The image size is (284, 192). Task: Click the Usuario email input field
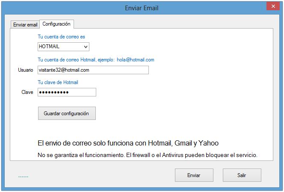click(x=93, y=70)
